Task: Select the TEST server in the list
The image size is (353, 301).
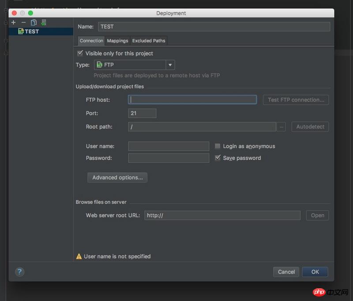Action: (31, 32)
